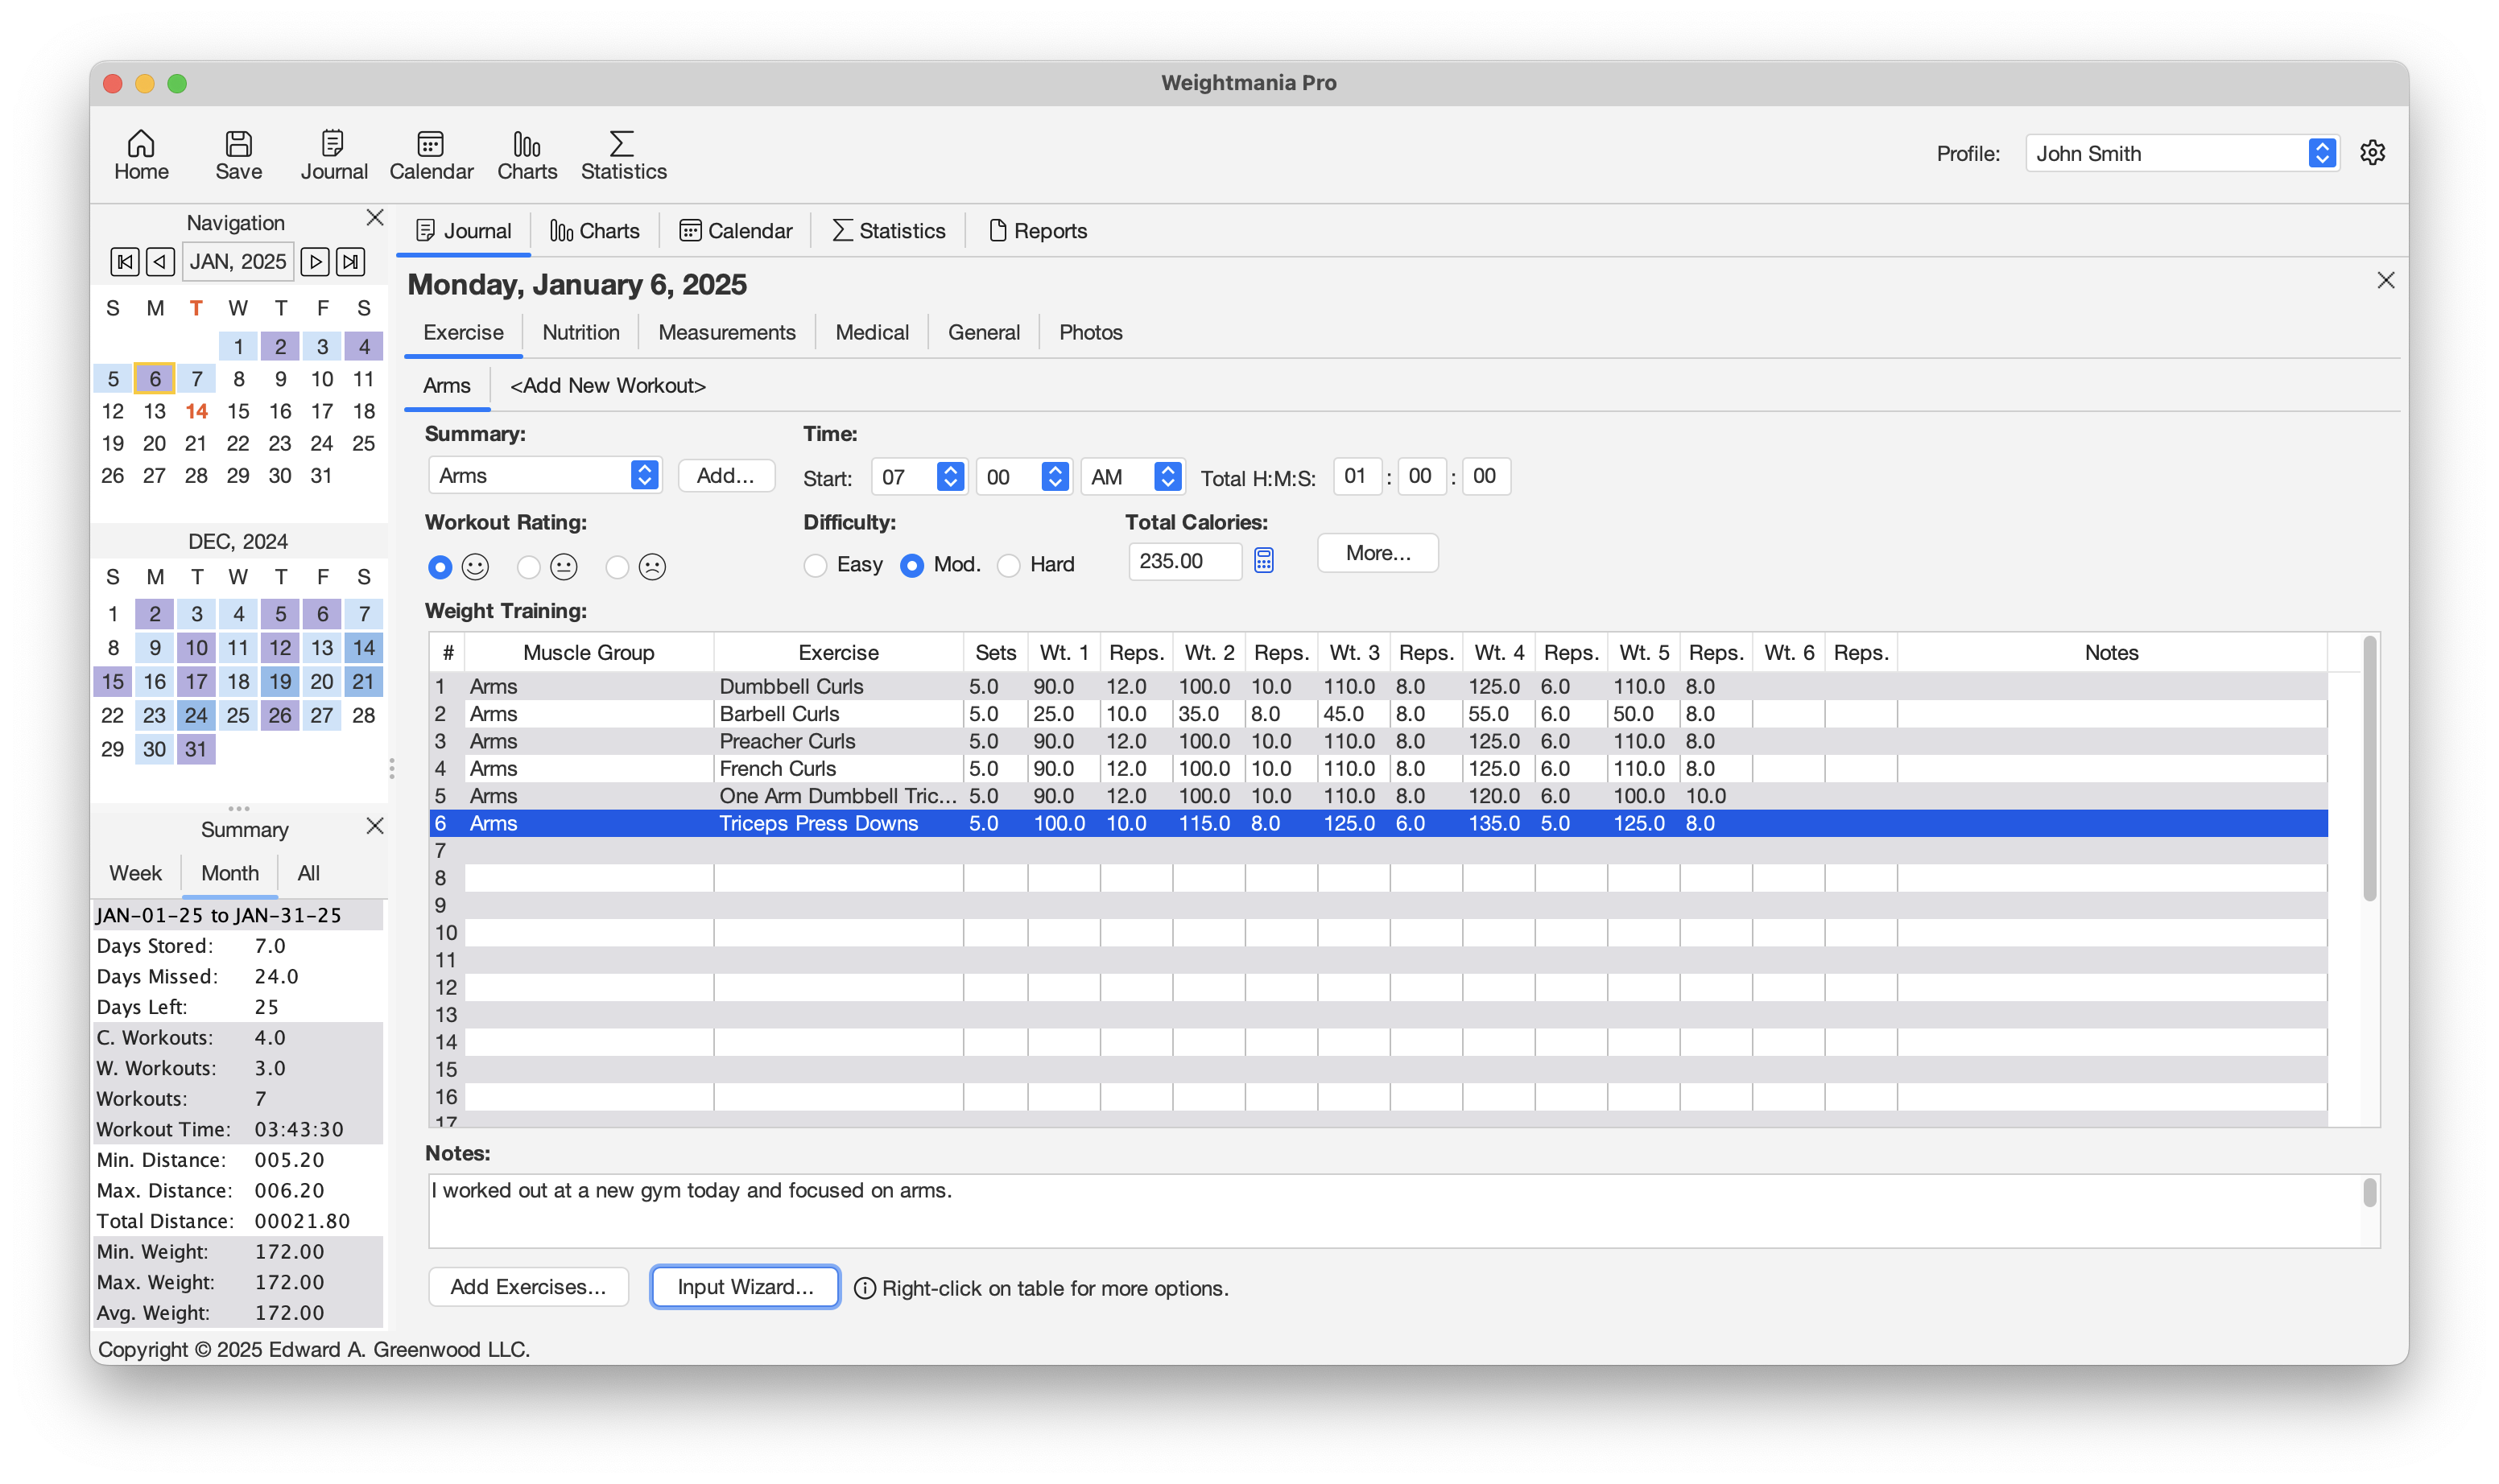Set difficulty to Mod.

click(x=911, y=565)
